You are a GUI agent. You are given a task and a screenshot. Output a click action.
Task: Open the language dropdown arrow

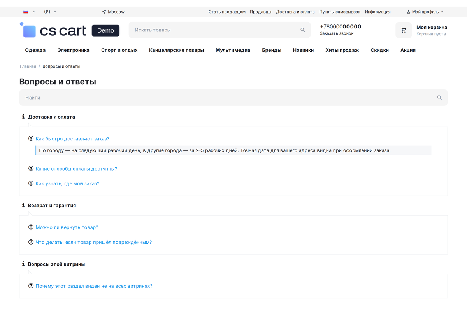pos(33,12)
